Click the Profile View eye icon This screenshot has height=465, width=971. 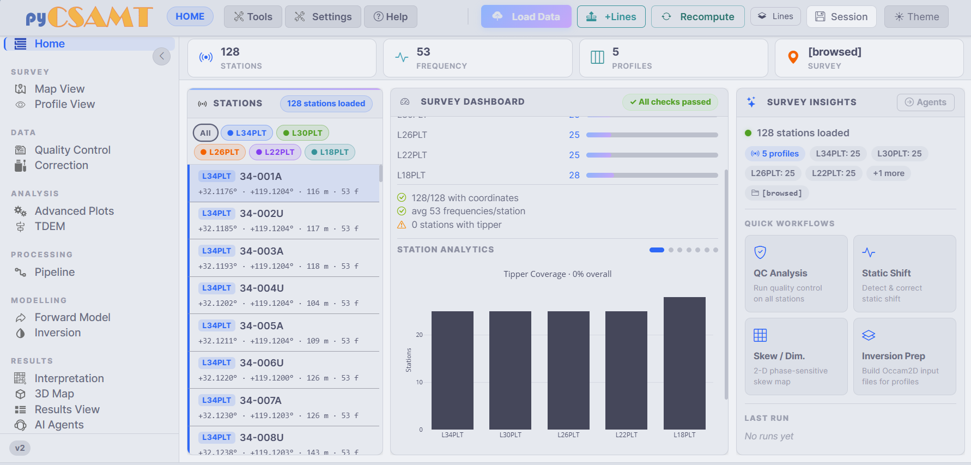(x=20, y=104)
